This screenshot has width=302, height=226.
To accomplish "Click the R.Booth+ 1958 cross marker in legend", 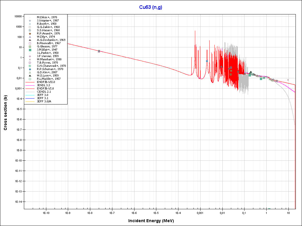I will pyautogui.click(x=30, y=24).
